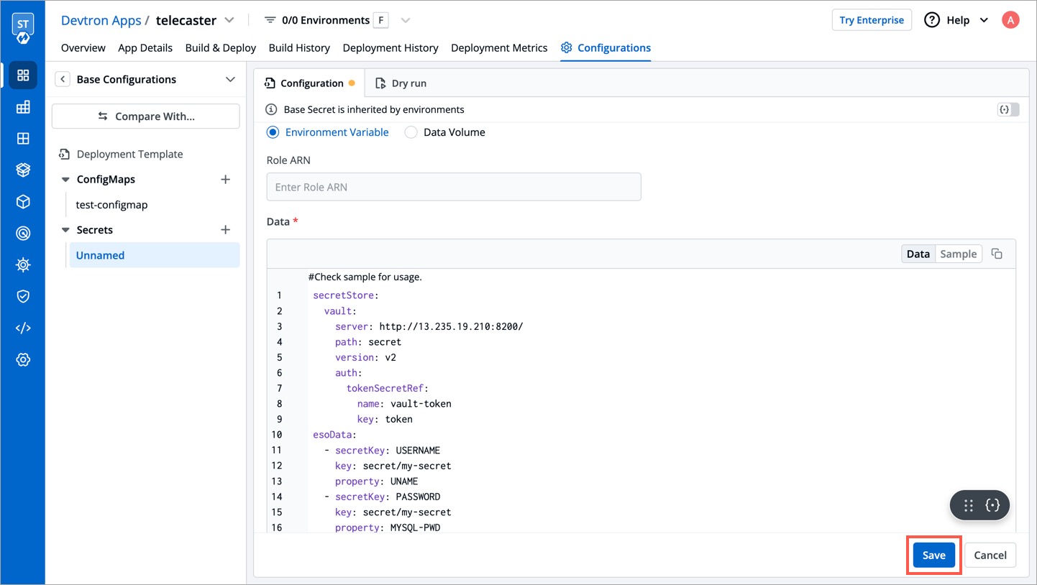Toggle the scoped variables switch
The height and width of the screenshot is (585, 1037).
(1008, 109)
